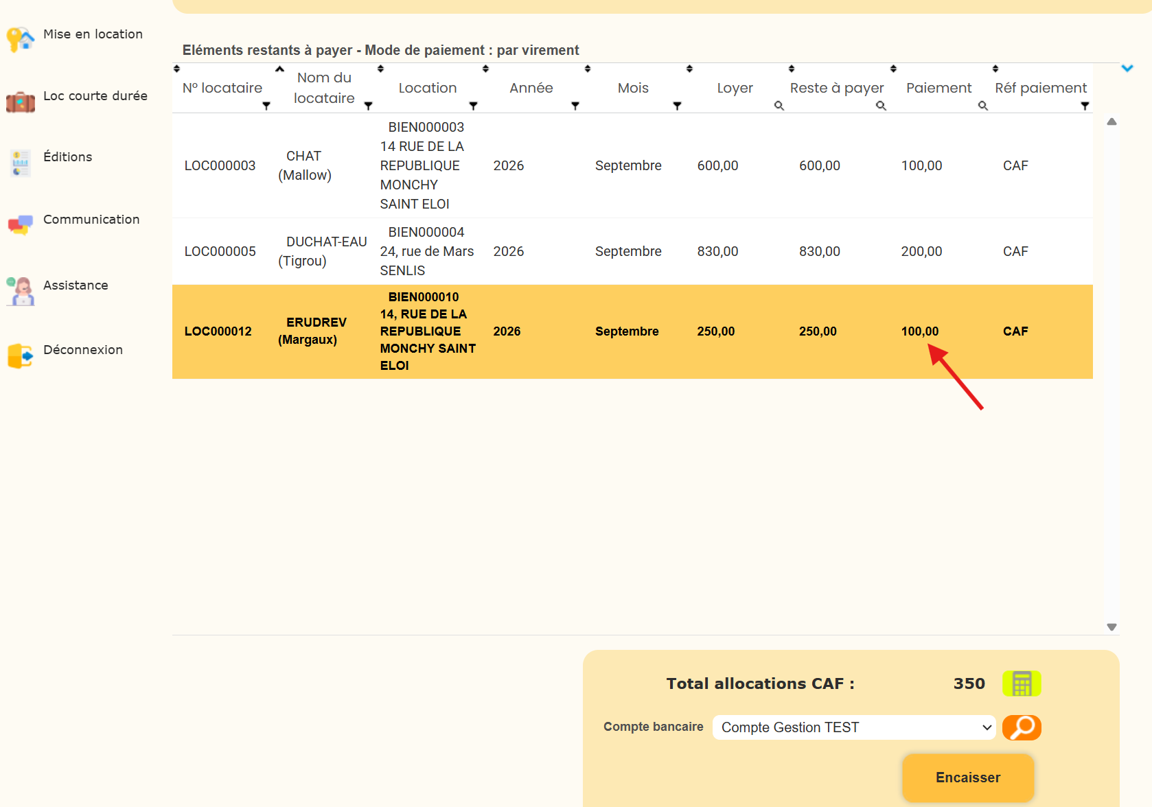Click CAF reference in LOC000003 row

(1015, 165)
